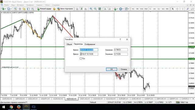Image resolution: width=195 pixels, height=110 pixels.
Task: Switch to candlestick chart display
Action: pos(81,9)
